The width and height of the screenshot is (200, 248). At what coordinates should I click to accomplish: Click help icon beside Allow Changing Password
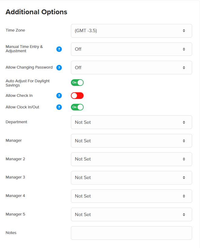pos(59,68)
